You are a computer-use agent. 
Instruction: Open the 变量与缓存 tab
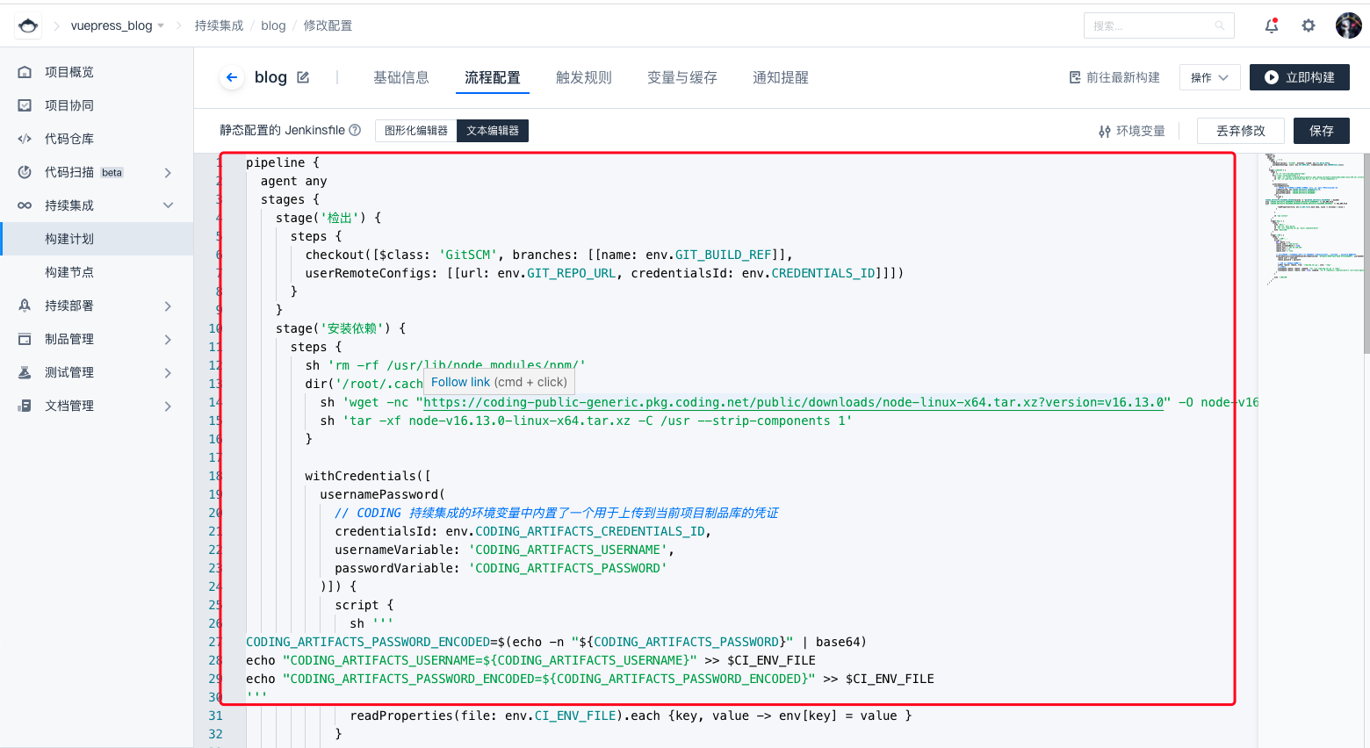click(682, 77)
